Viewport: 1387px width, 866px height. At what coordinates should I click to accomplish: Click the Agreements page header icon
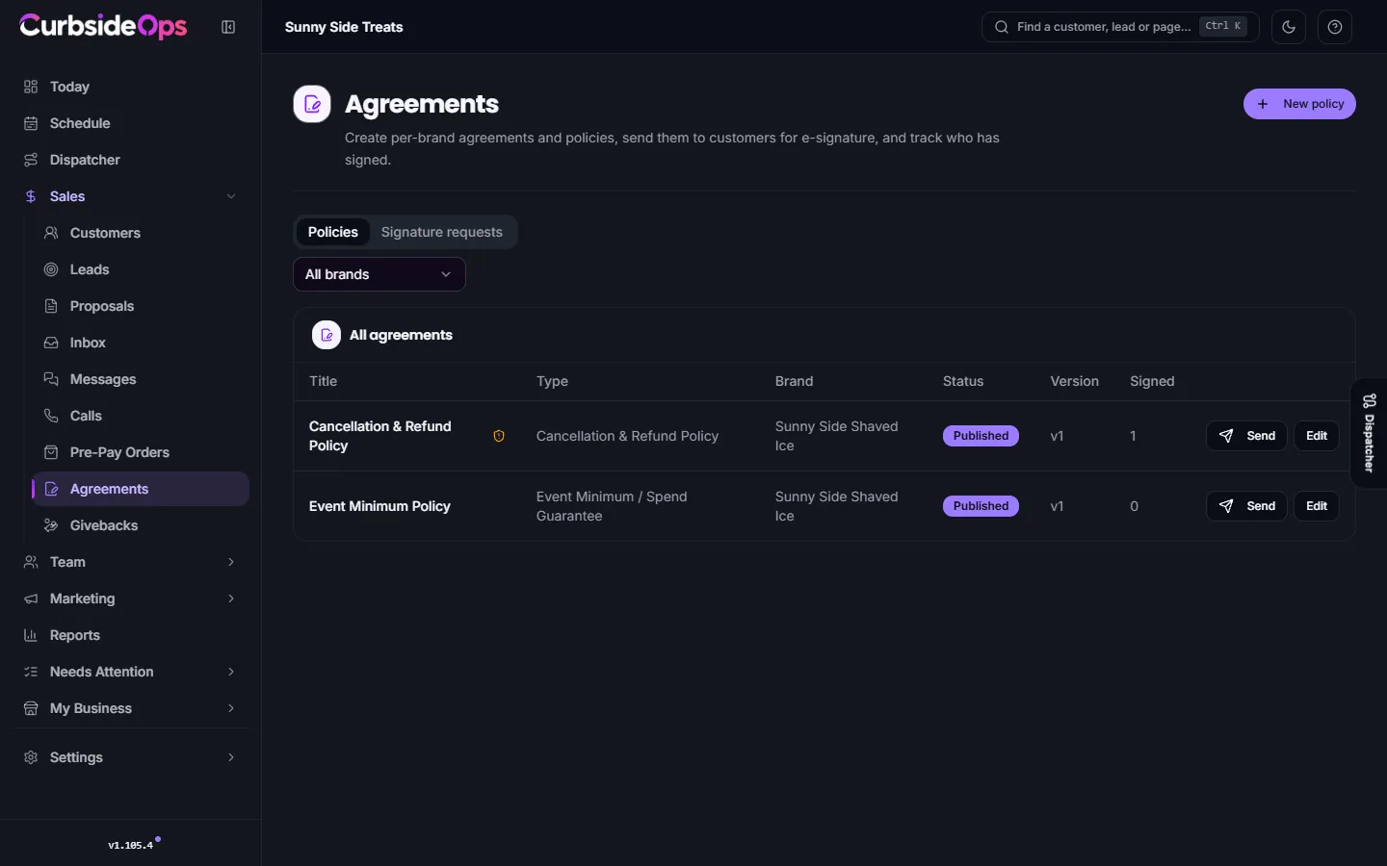coord(312,104)
